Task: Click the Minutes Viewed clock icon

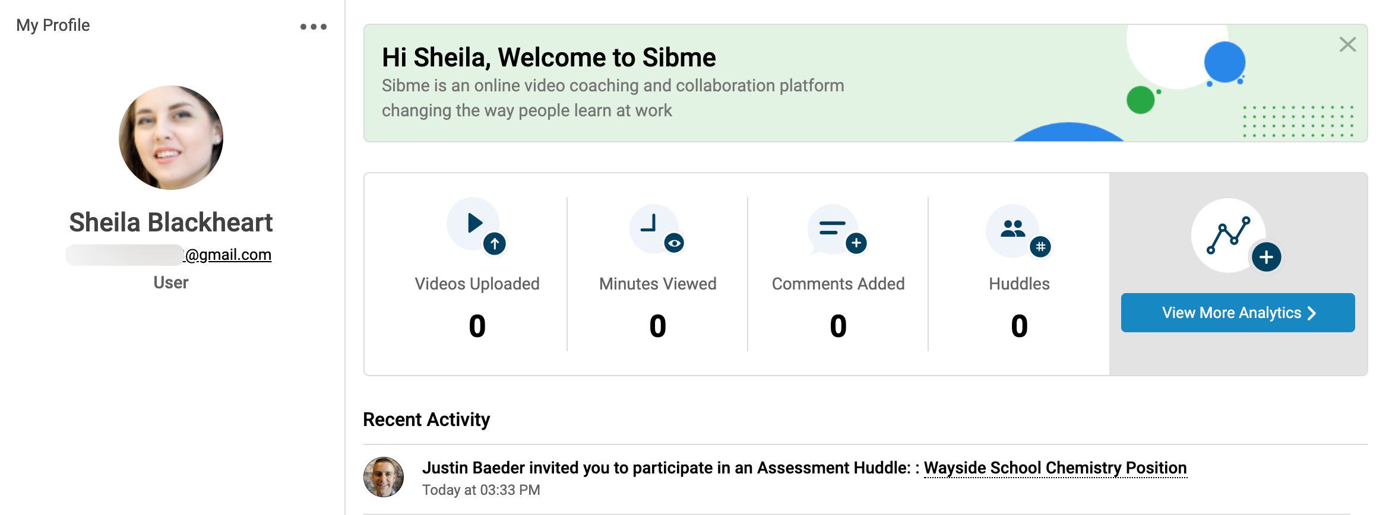Action: point(654,229)
